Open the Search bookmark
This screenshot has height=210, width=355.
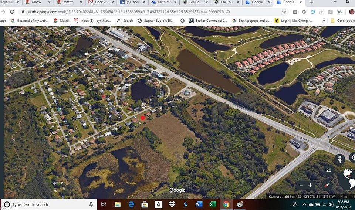tap(125, 21)
